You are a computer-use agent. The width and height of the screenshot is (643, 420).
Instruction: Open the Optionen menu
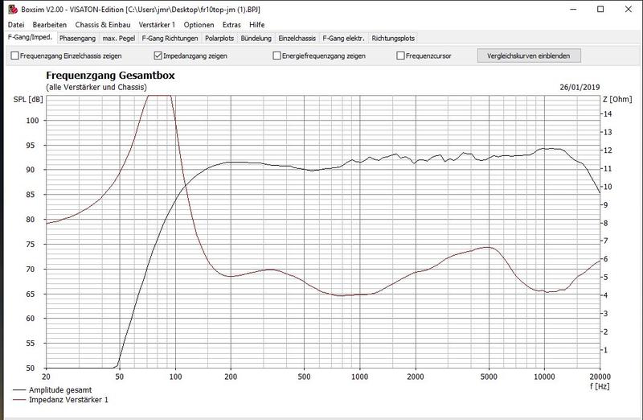click(199, 25)
